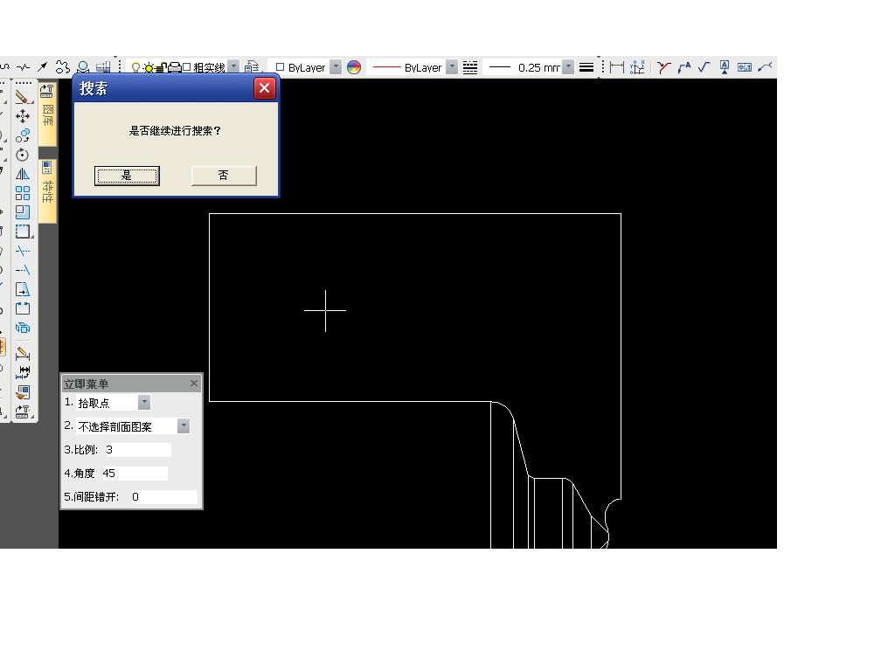Click the observer/zoom person icon in toolbar
895x671 pixels.
click(x=83, y=67)
